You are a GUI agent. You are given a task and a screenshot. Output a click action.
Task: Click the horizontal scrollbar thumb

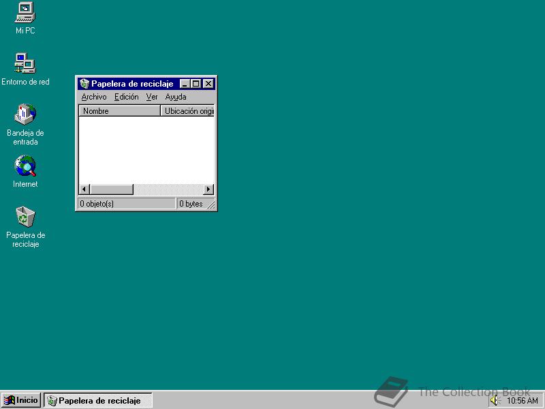point(111,190)
